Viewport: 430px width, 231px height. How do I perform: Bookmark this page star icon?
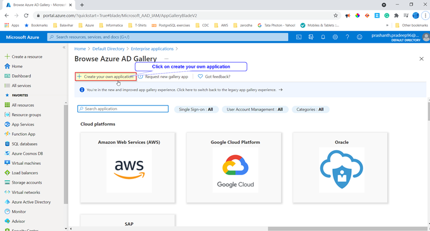336,15
